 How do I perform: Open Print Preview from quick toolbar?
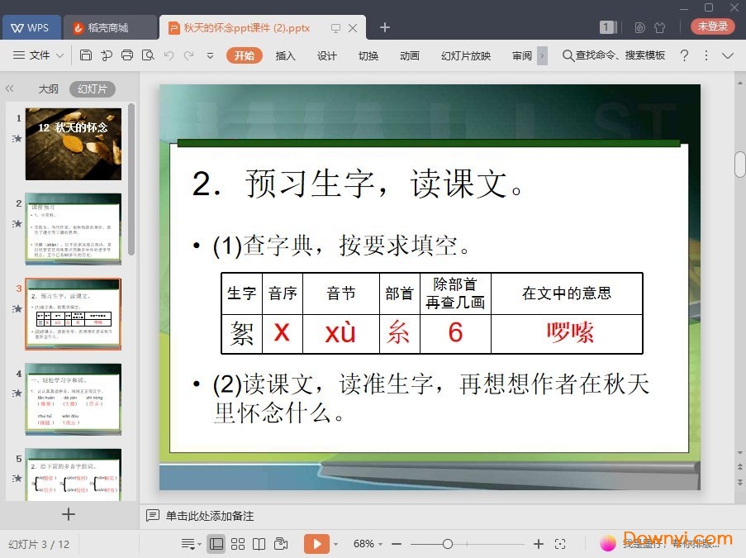click(148, 55)
